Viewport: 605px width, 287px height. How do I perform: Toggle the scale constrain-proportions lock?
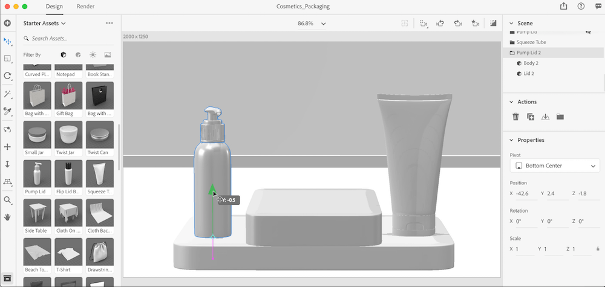point(598,249)
